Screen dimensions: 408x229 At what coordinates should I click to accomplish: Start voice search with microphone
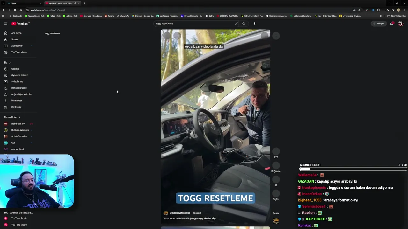(254, 24)
